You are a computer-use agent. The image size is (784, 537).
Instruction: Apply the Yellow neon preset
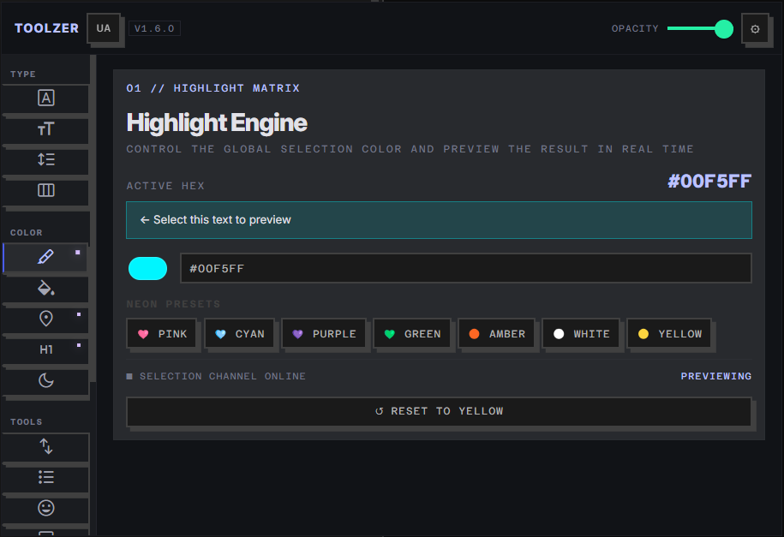(x=670, y=334)
